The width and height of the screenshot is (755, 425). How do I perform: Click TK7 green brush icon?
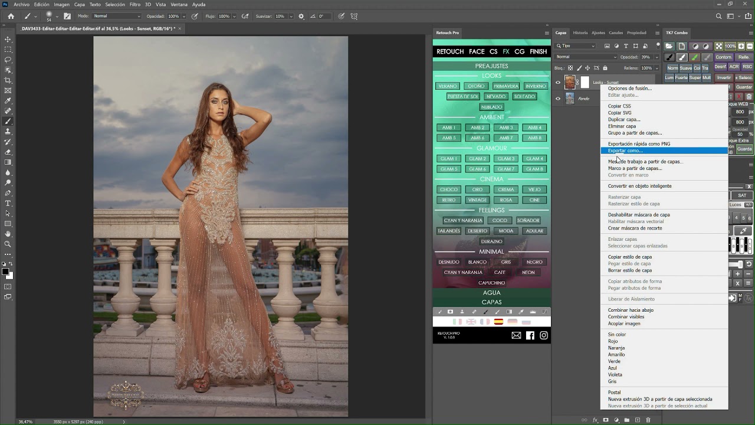pyautogui.click(x=695, y=57)
